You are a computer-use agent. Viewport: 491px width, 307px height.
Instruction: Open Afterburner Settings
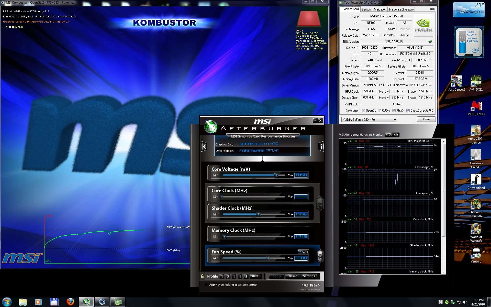tap(309, 276)
